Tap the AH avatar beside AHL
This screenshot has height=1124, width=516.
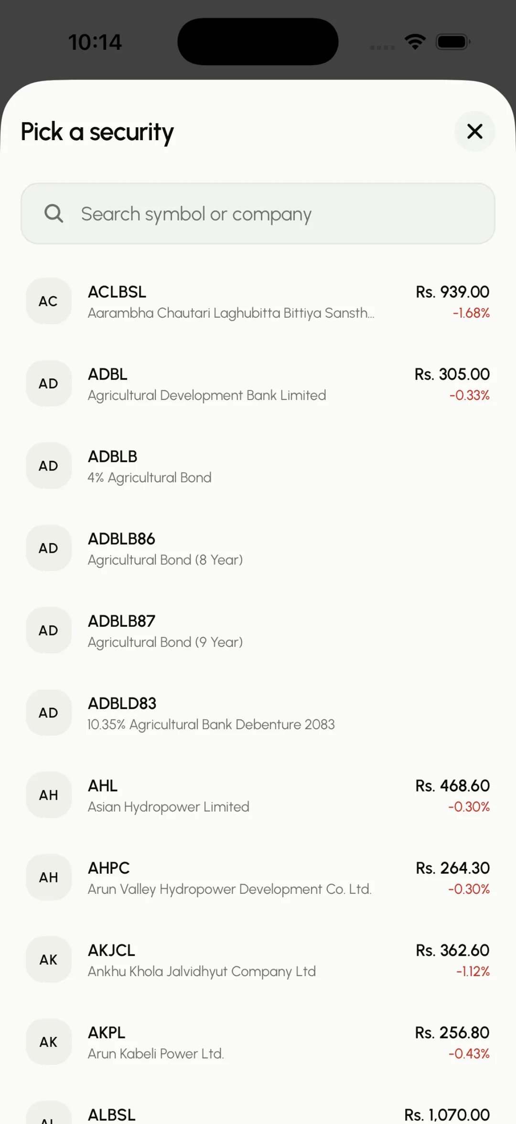point(49,795)
